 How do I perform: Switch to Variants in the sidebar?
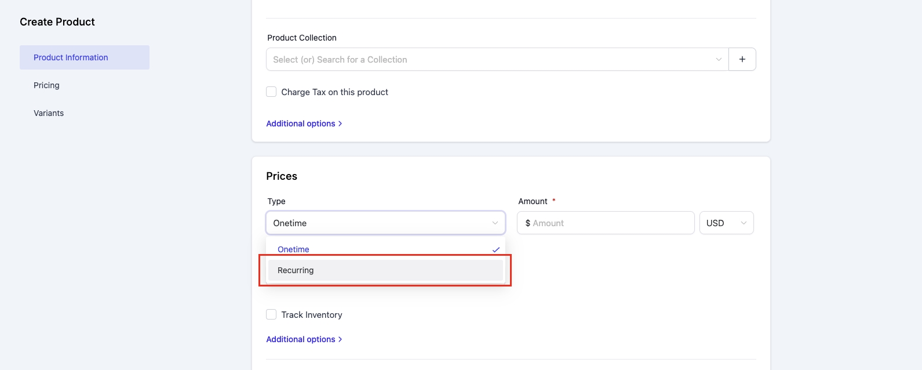click(49, 113)
